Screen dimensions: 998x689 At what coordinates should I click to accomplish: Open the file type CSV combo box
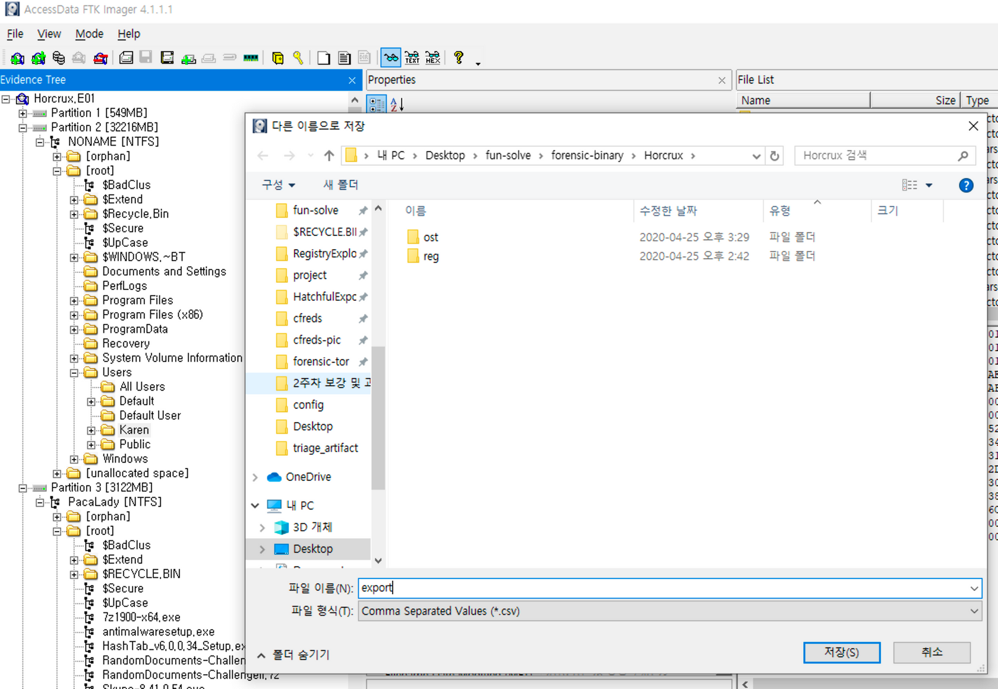click(x=669, y=611)
